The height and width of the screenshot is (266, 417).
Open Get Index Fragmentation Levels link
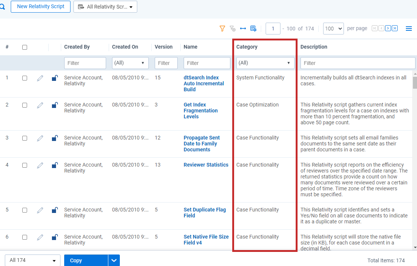(x=200, y=111)
